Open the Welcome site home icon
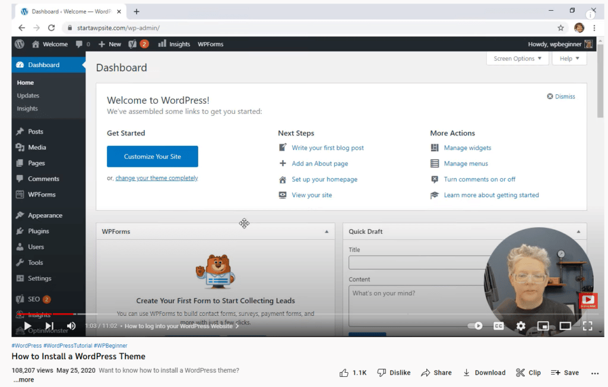Image resolution: width=608 pixels, height=387 pixels. 36,44
